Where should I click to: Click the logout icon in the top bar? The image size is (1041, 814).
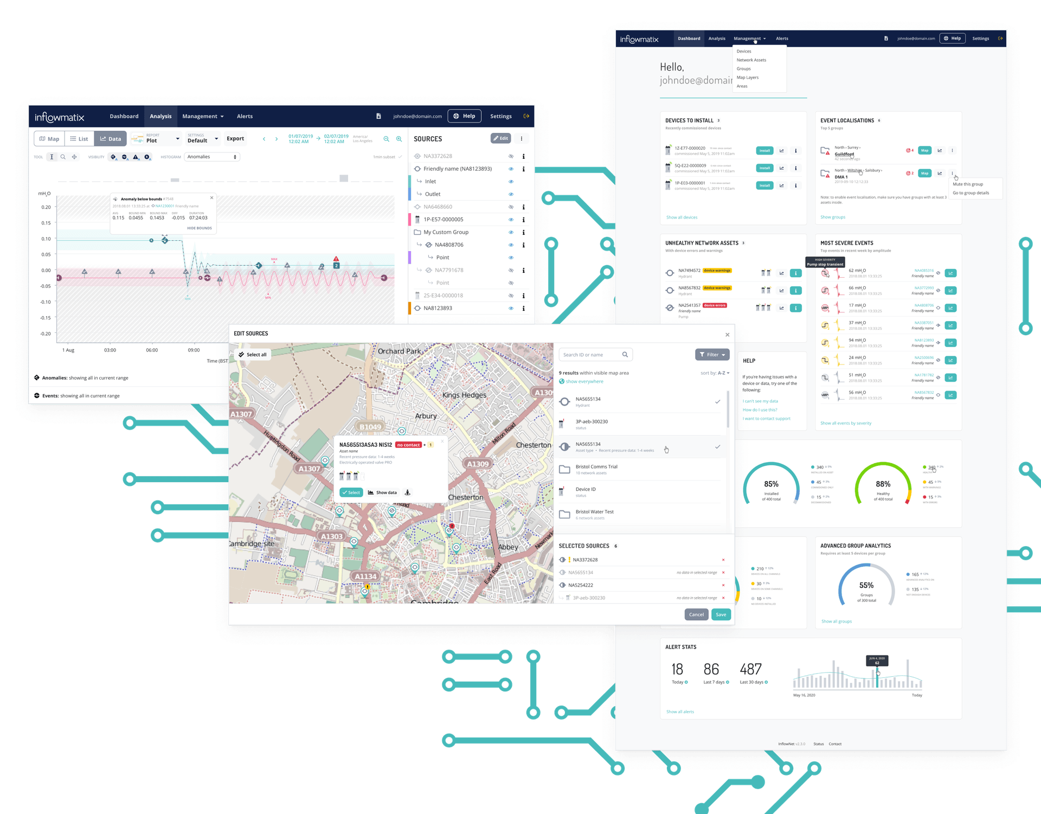526,116
